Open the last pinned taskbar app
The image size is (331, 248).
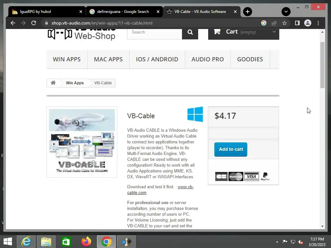click(x=126, y=242)
